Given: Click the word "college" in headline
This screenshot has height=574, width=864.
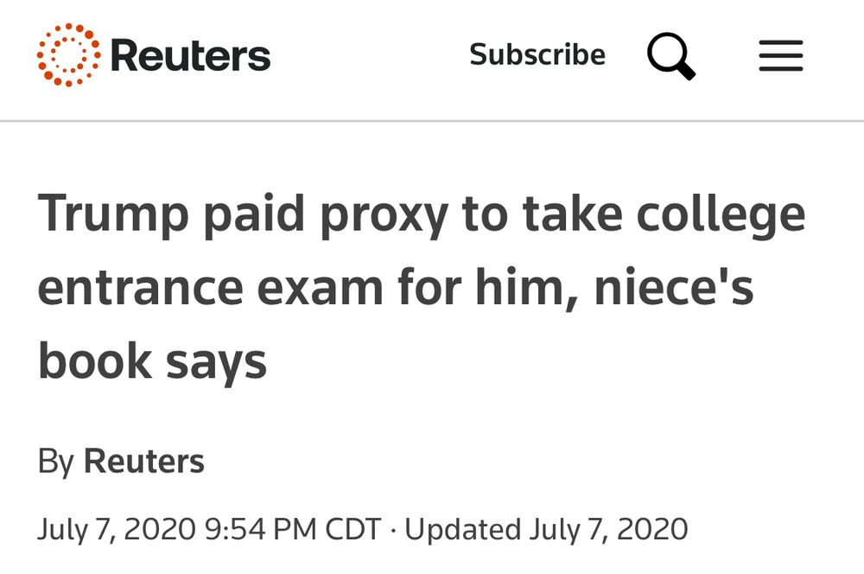Looking at the screenshot, I should coord(721,216).
